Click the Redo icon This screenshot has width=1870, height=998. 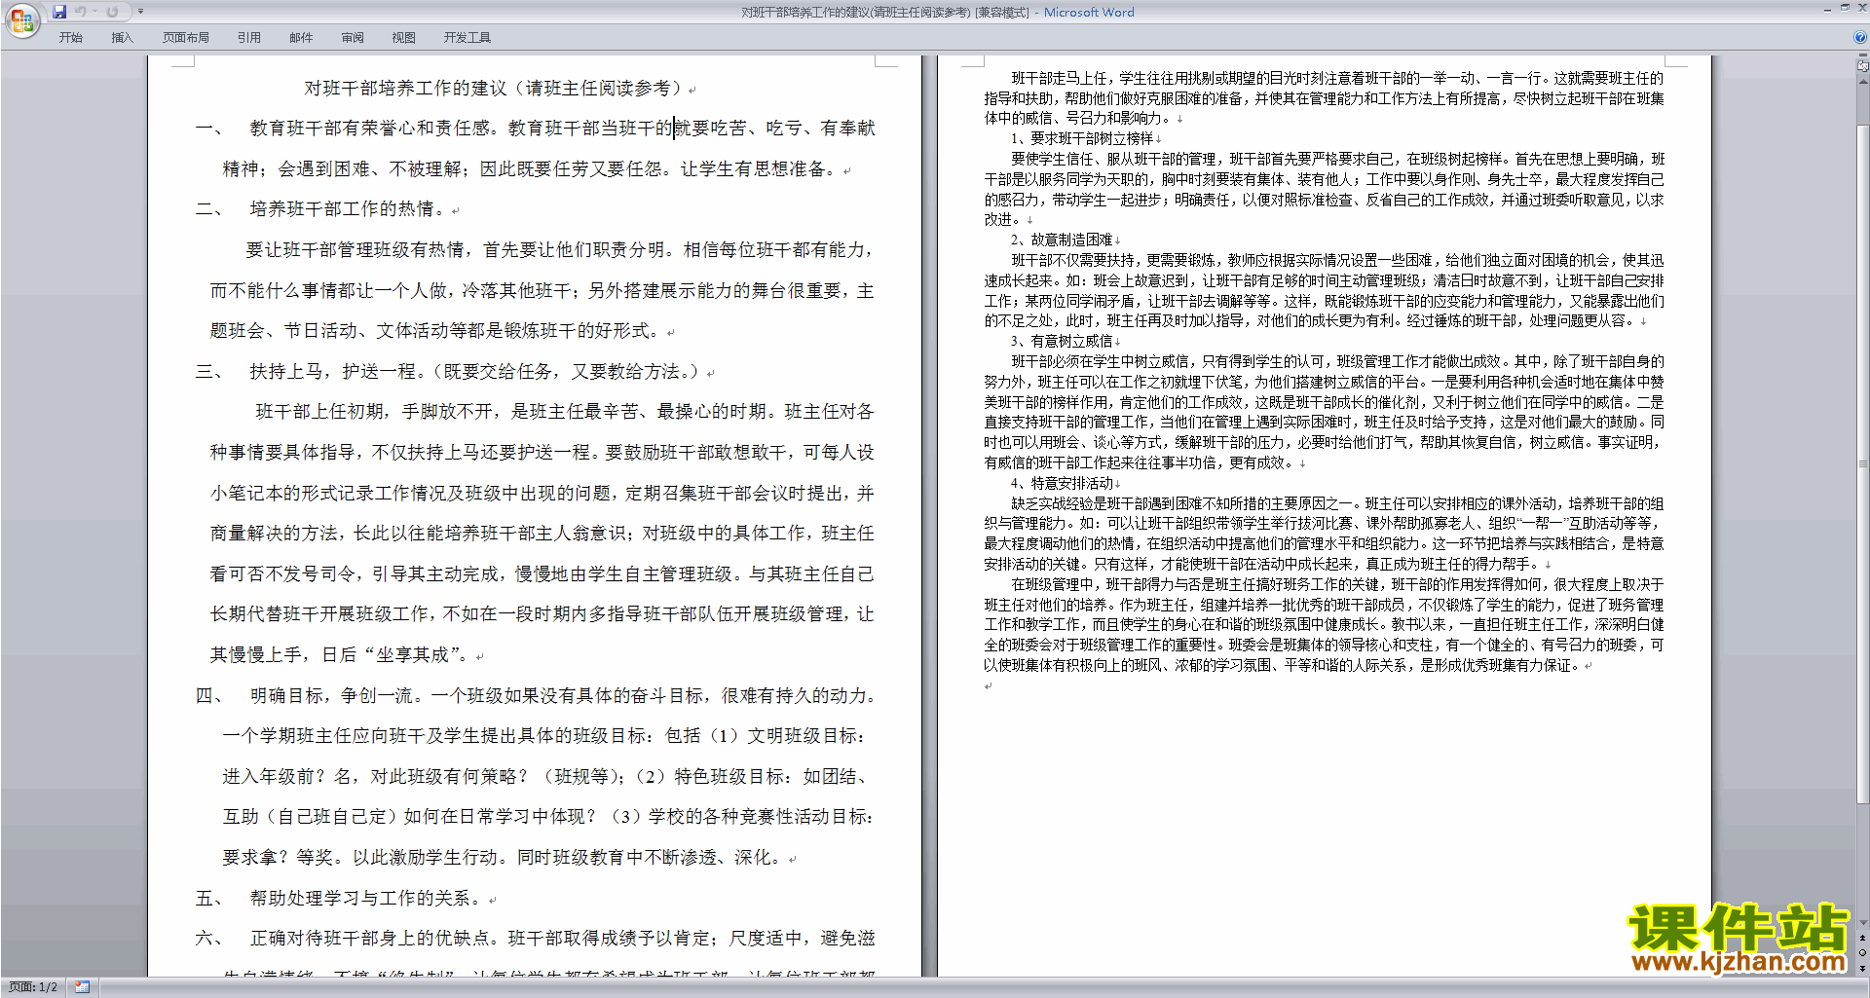[112, 12]
